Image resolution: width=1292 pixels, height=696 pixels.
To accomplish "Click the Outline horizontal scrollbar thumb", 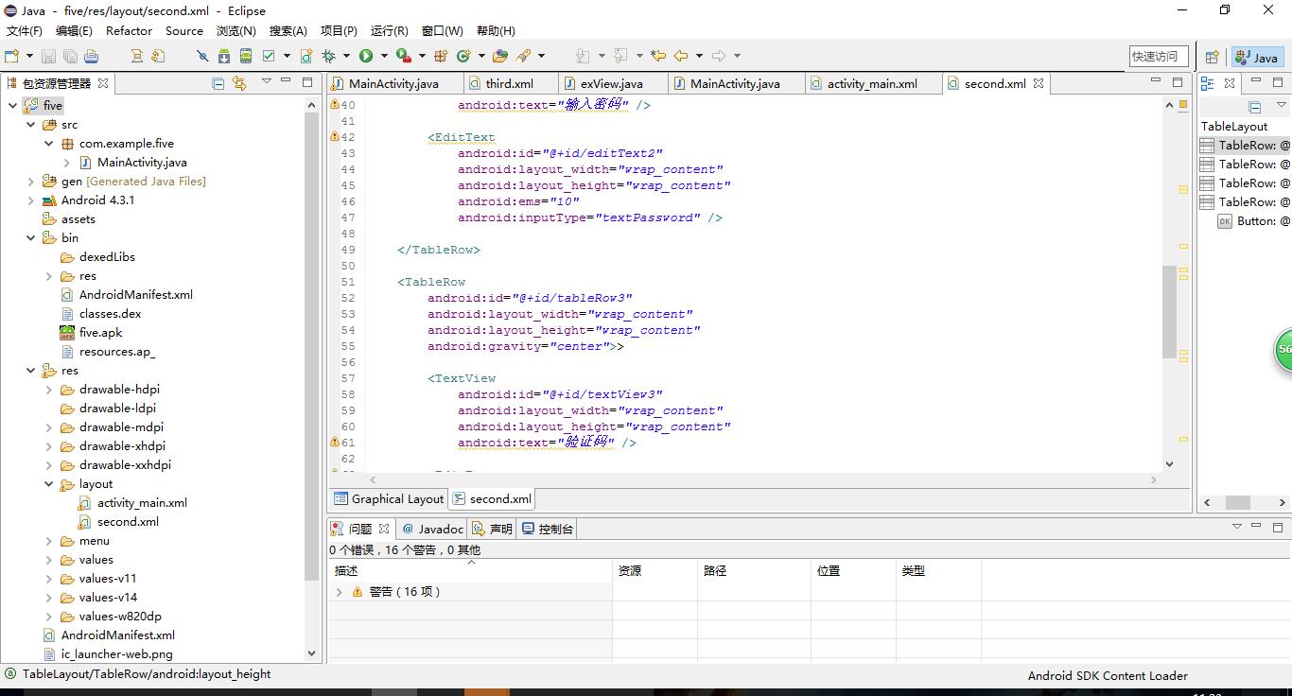I will [x=1238, y=502].
